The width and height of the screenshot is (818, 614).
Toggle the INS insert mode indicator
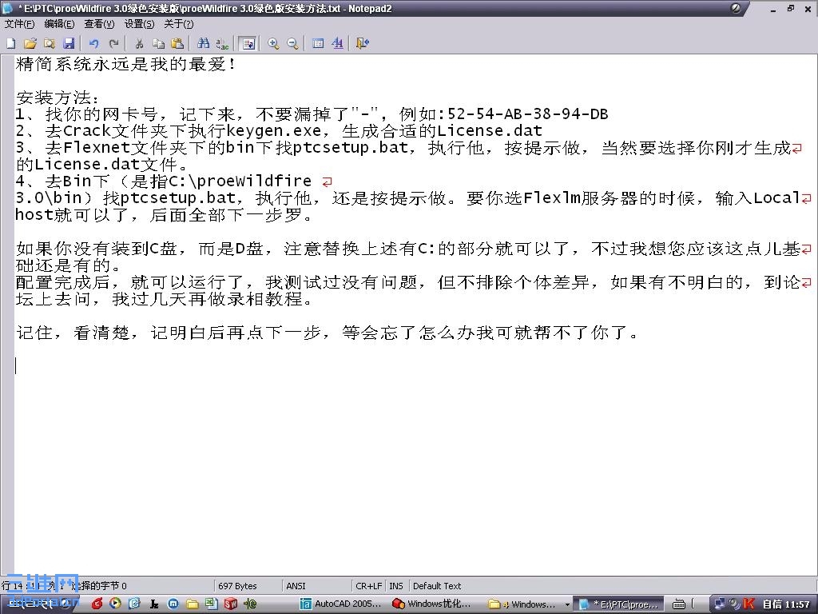pyautogui.click(x=396, y=586)
